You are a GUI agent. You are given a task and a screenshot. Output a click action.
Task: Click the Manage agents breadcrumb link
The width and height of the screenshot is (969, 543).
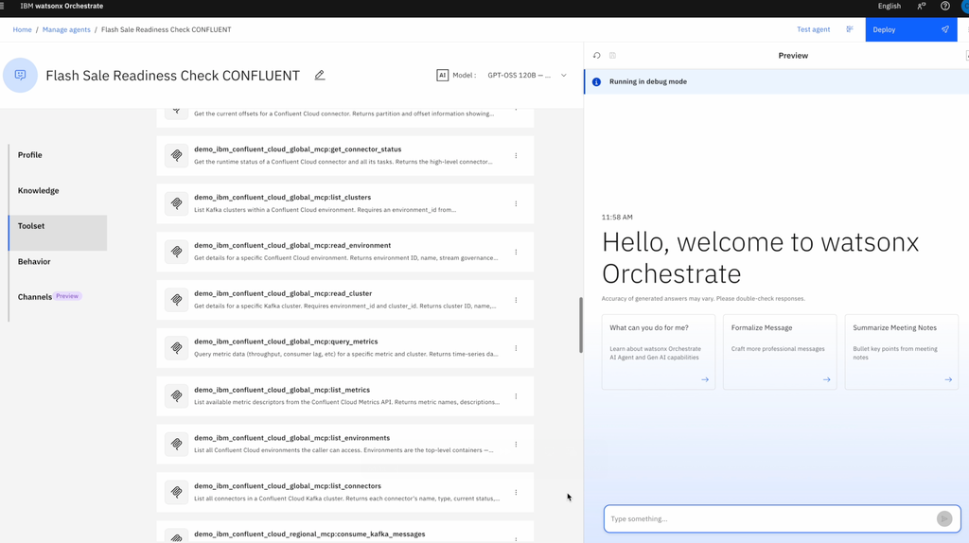tap(66, 29)
